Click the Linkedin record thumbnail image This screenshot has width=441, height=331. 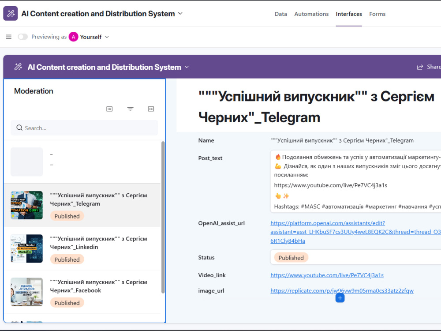pyautogui.click(x=27, y=248)
